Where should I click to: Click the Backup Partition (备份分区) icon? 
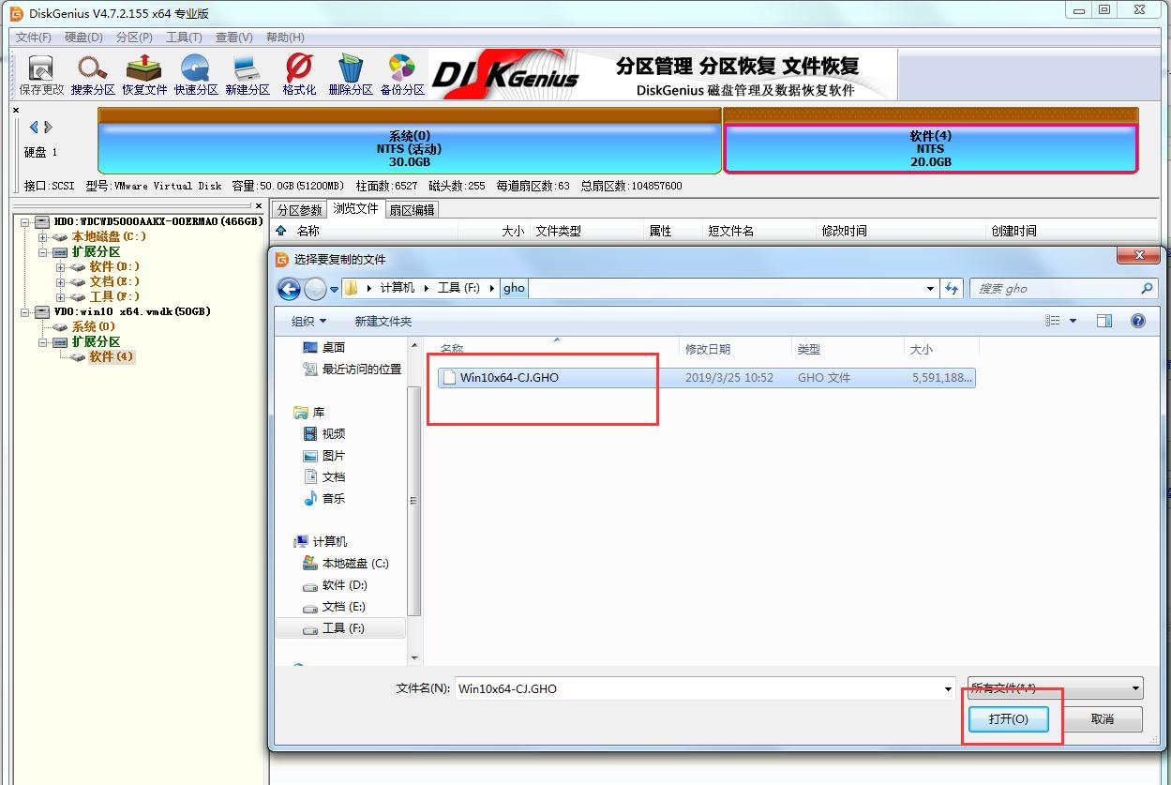[402, 74]
